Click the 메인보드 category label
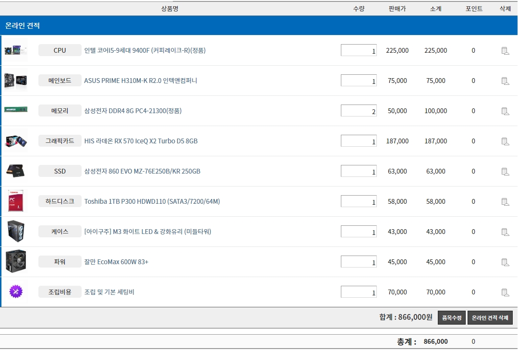This screenshot has height=350, width=518. [x=60, y=81]
